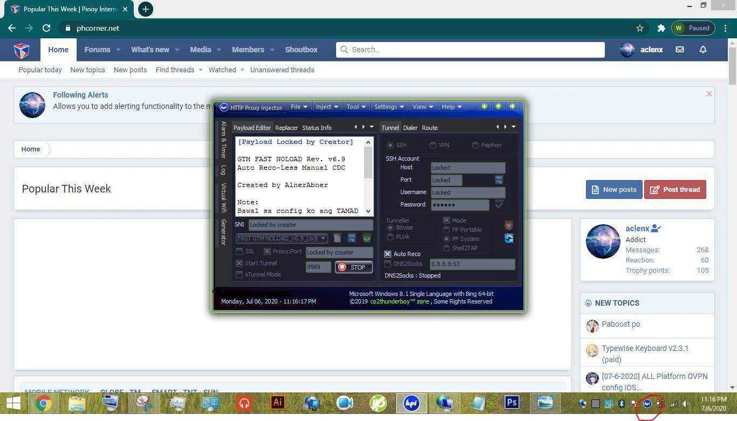Open the Paboost po topic
737x421 pixels.
tap(621, 324)
